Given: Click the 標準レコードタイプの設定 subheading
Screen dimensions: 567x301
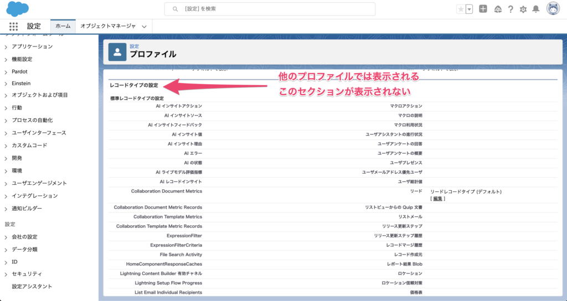Looking at the screenshot, I should [137, 98].
